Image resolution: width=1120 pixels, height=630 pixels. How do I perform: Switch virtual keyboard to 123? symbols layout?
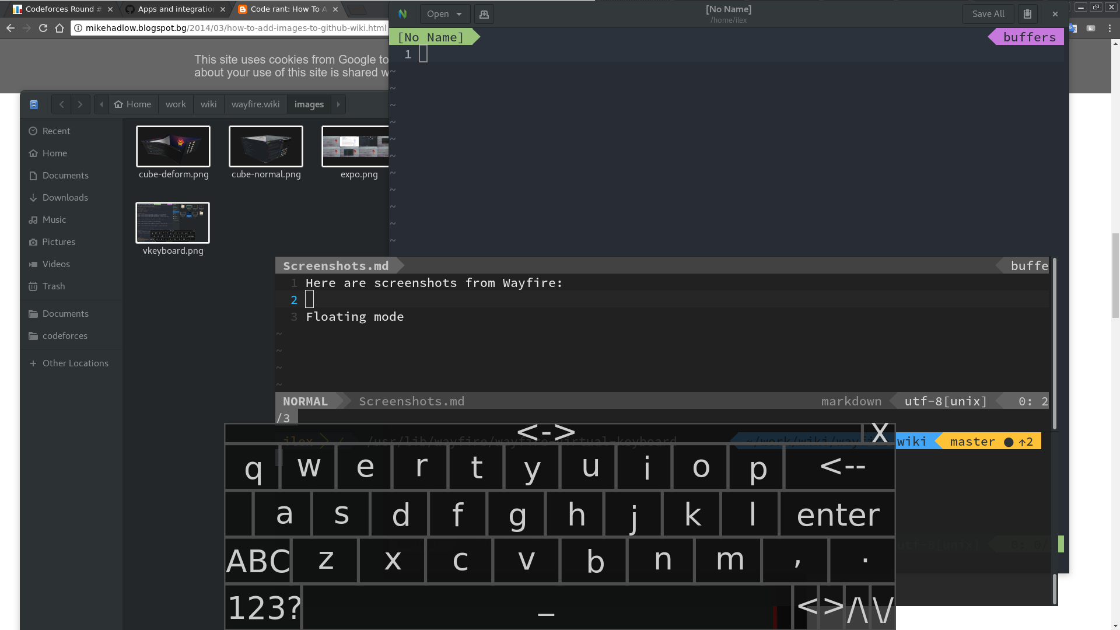(264, 607)
